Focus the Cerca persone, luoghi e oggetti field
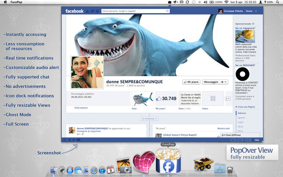 point(133,11)
